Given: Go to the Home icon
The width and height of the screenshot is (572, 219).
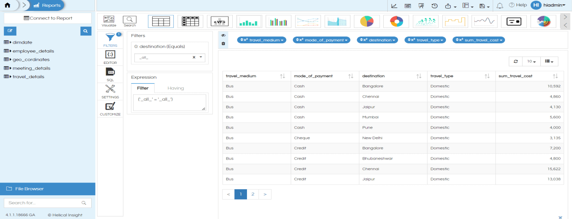Looking at the screenshot, I should [7, 6].
